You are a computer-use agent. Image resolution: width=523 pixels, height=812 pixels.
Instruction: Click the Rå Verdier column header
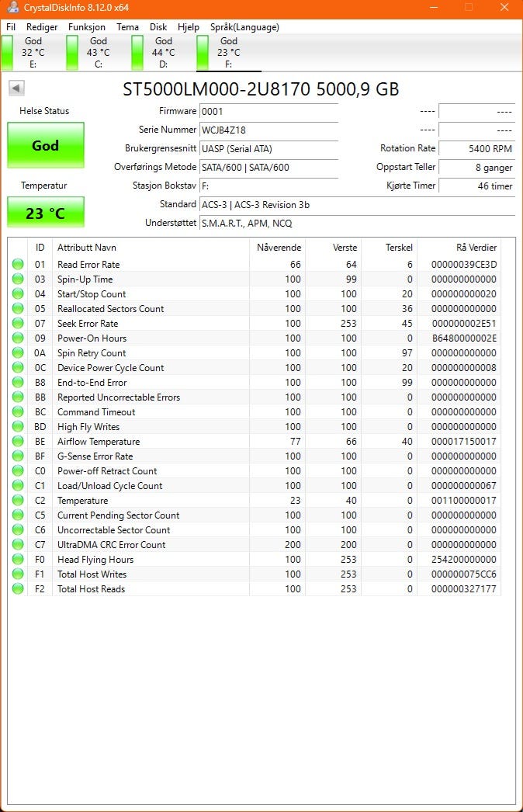pos(459,248)
